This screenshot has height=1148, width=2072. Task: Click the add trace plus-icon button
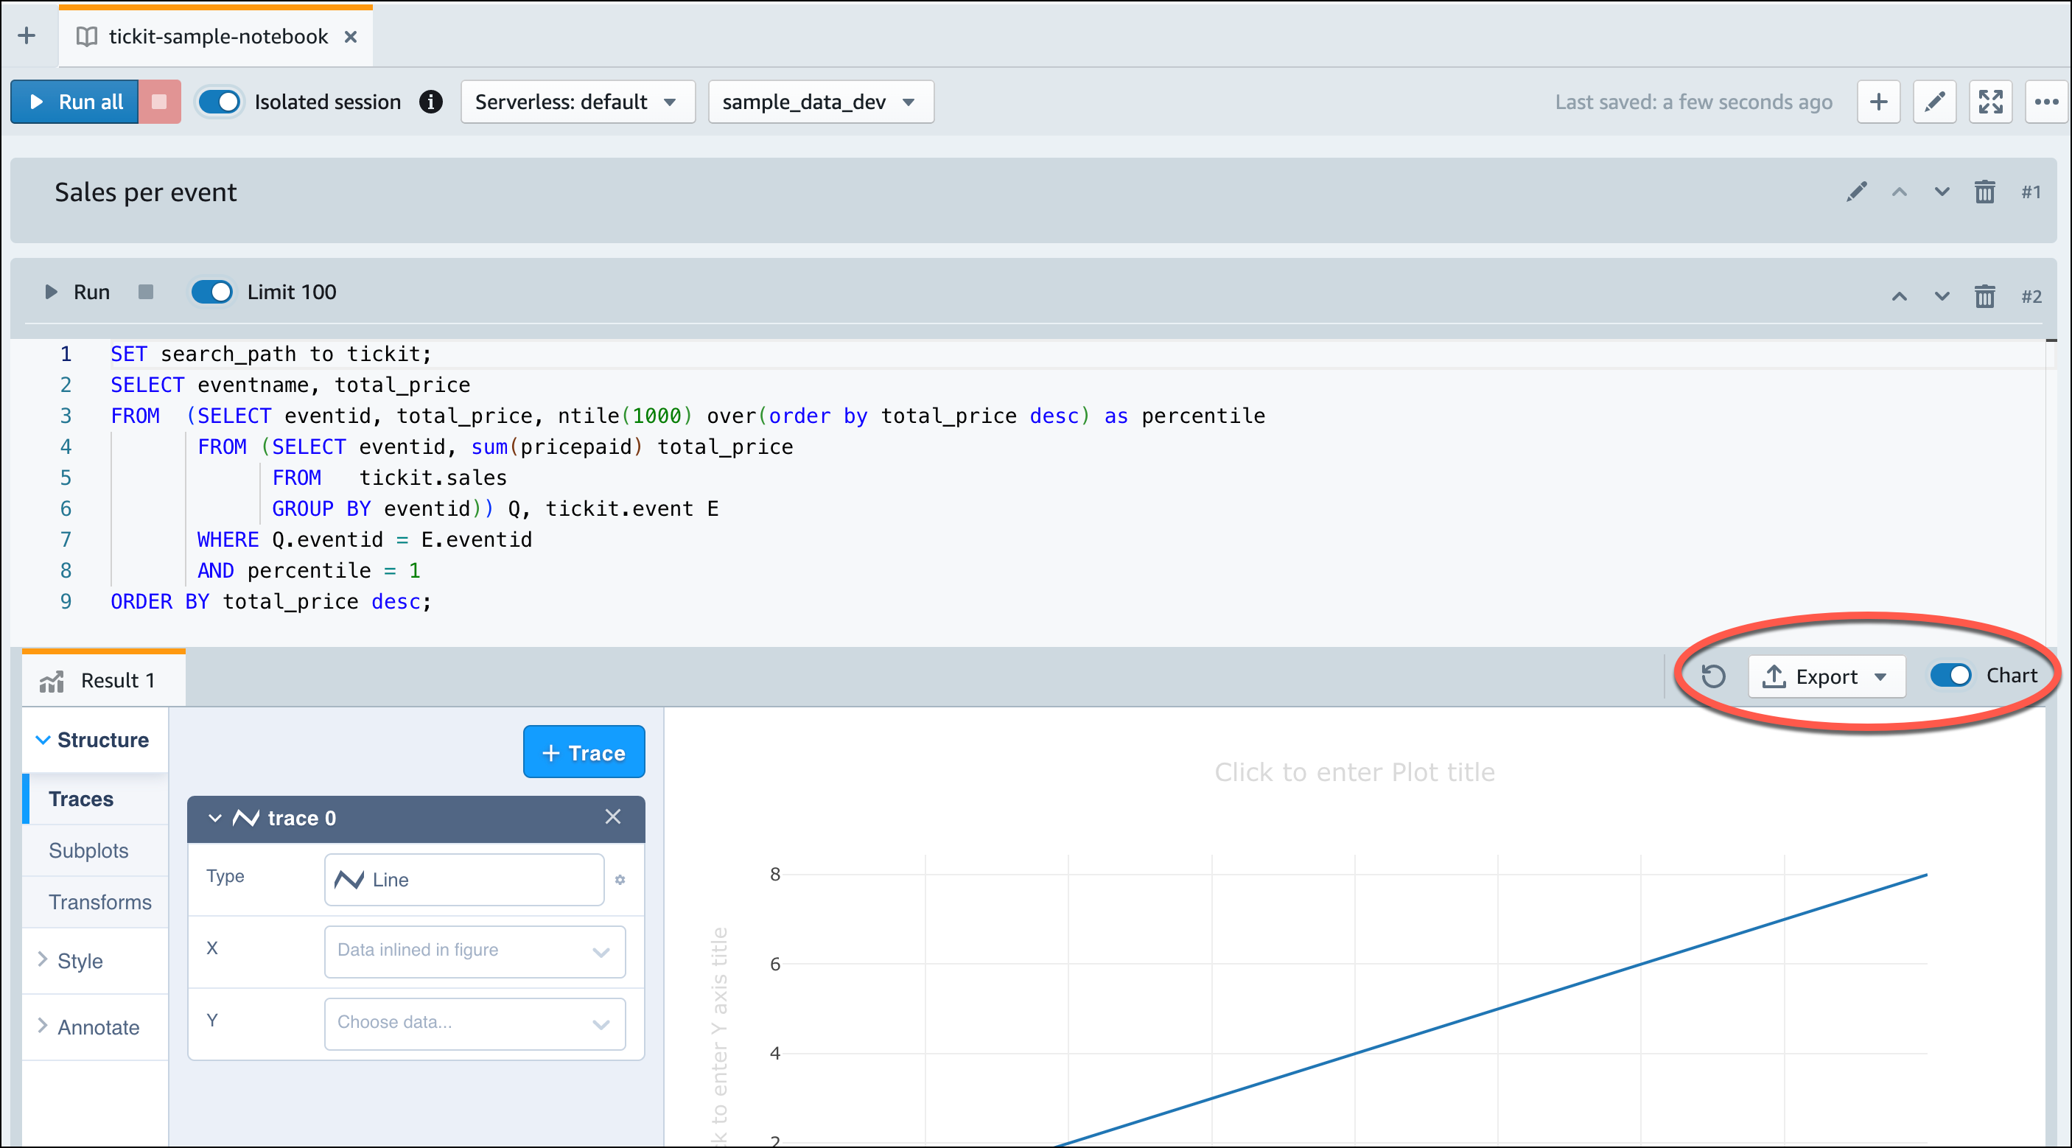click(582, 752)
